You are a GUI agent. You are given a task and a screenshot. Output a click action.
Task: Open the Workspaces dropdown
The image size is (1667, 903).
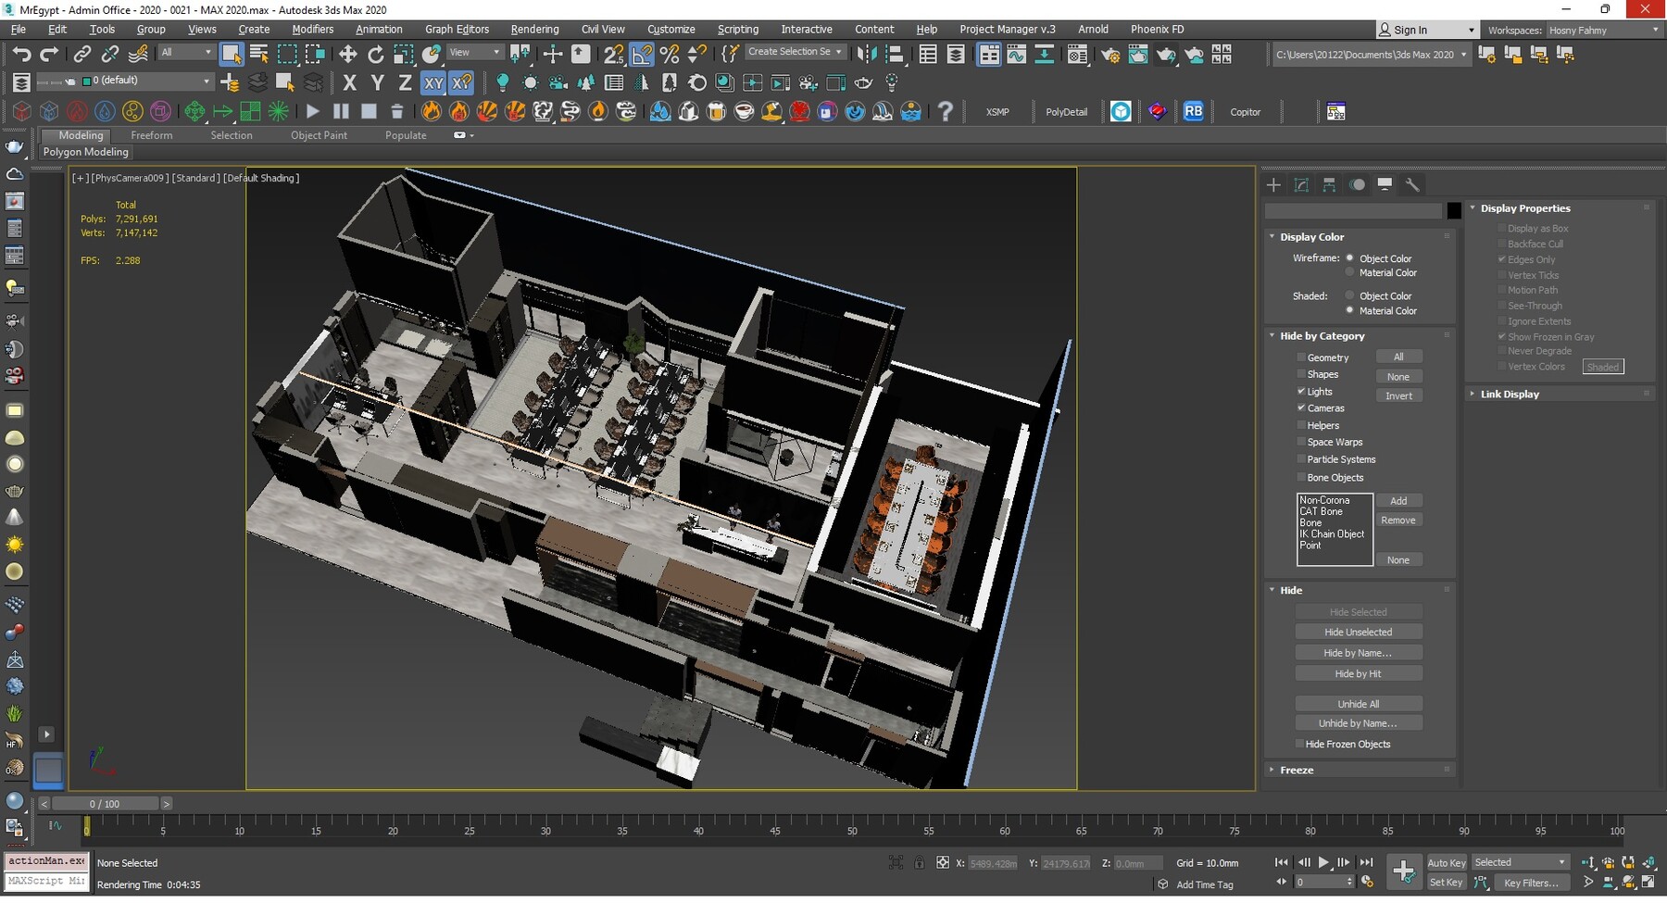(x=1604, y=30)
